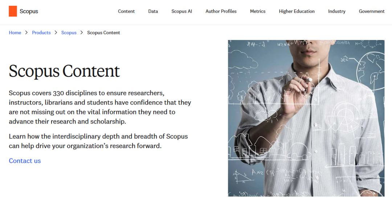Screen dimensions: 392x203
Task: Click the orange Scopus logo square
Action: pyautogui.click(x=13, y=11)
